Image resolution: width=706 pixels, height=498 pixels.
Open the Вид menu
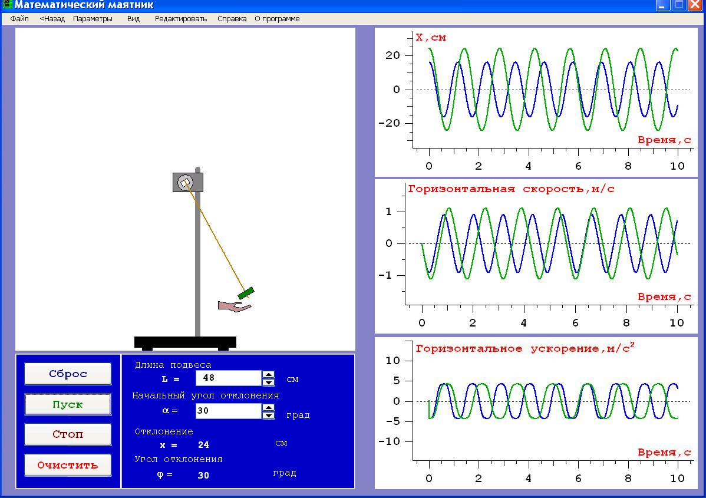[x=133, y=18]
